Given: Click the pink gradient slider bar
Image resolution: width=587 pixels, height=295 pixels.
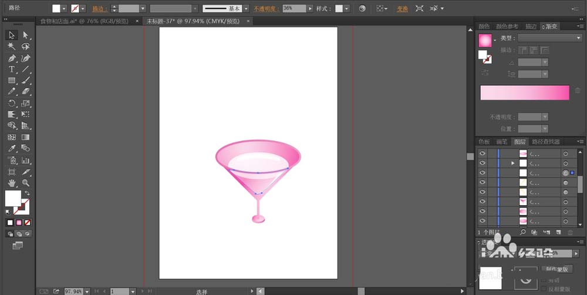Looking at the screenshot, I should pyautogui.click(x=524, y=93).
